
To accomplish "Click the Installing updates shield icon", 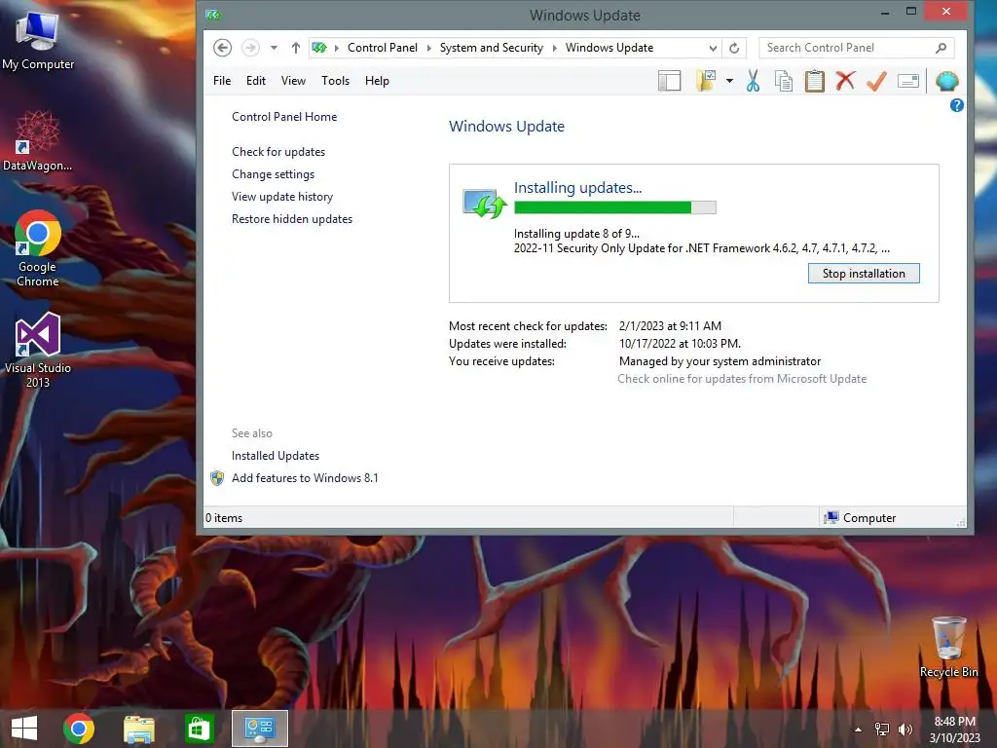I will coord(485,204).
